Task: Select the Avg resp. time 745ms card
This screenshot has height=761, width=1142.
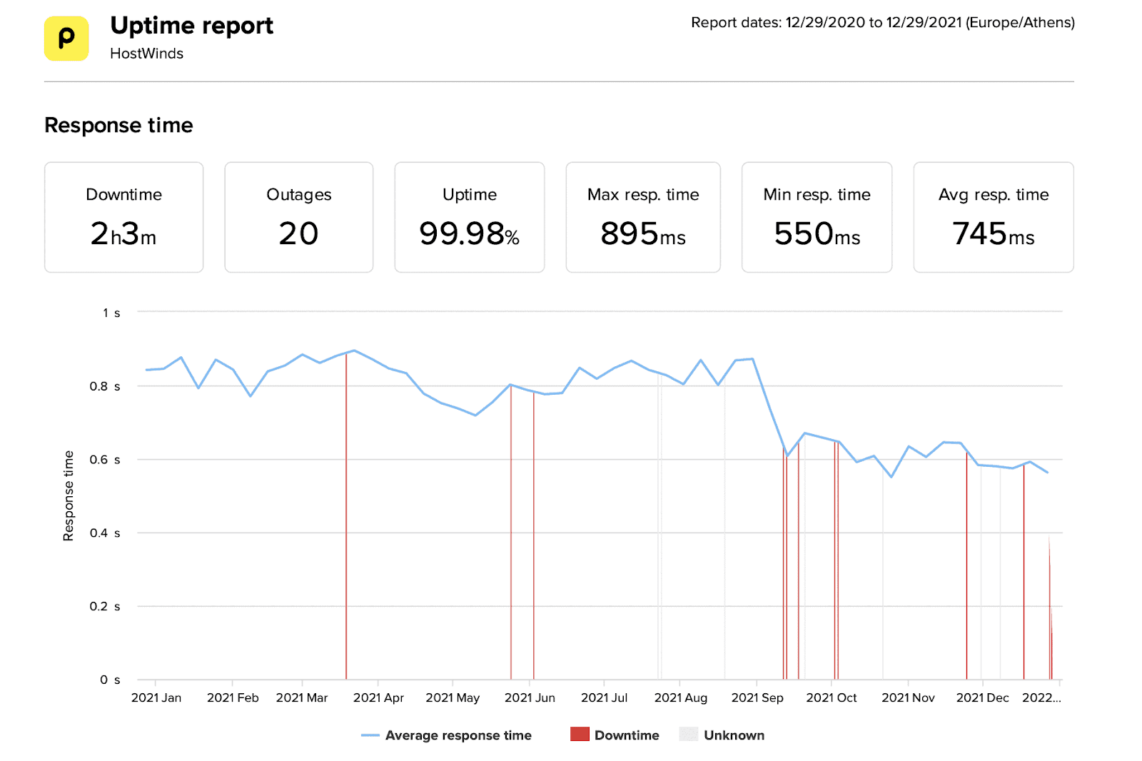Action: click(x=993, y=217)
